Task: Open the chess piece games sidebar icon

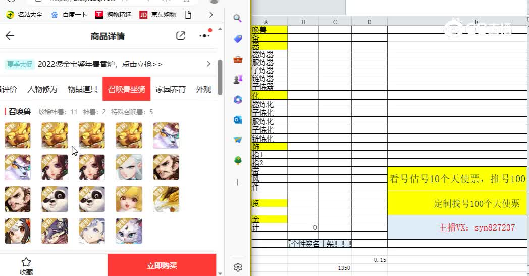Action: 238,79
